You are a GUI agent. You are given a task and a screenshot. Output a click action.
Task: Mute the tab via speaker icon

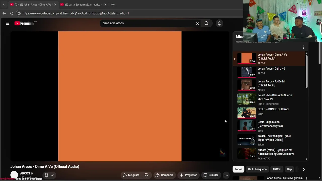pyautogui.click(x=17, y=5)
